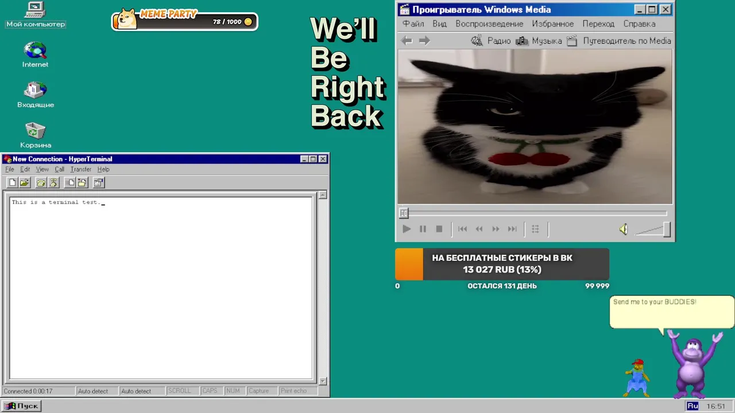Viewport: 735px width, 413px height.
Task: Skip to next track in media player
Action: [x=513, y=229]
